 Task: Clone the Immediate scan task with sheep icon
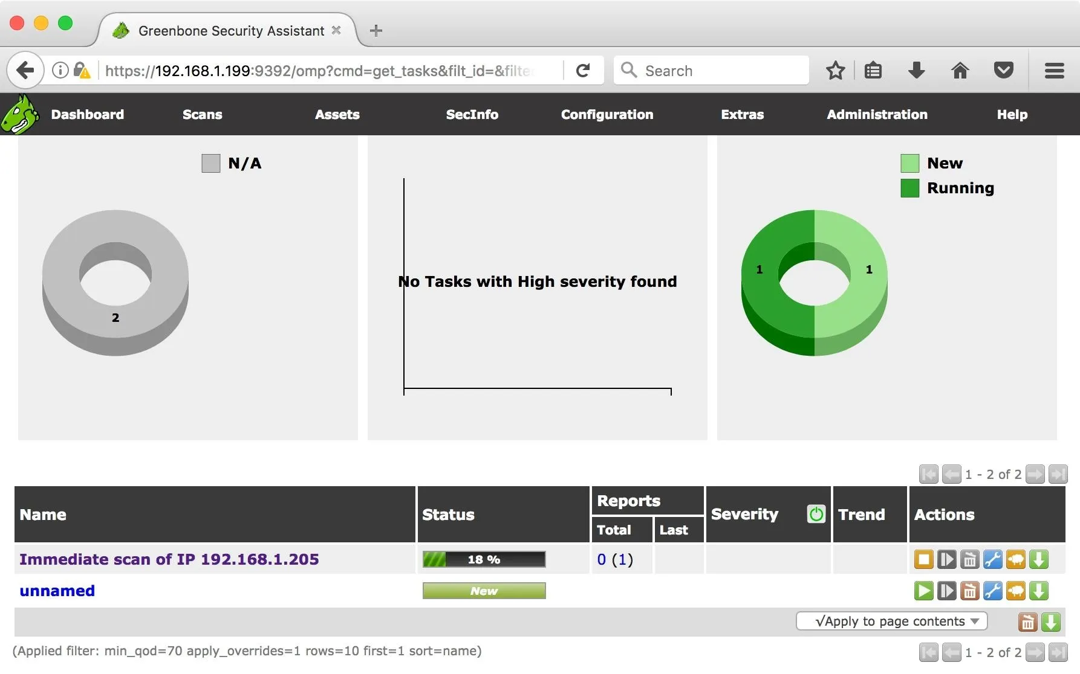(x=1015, y=560)
